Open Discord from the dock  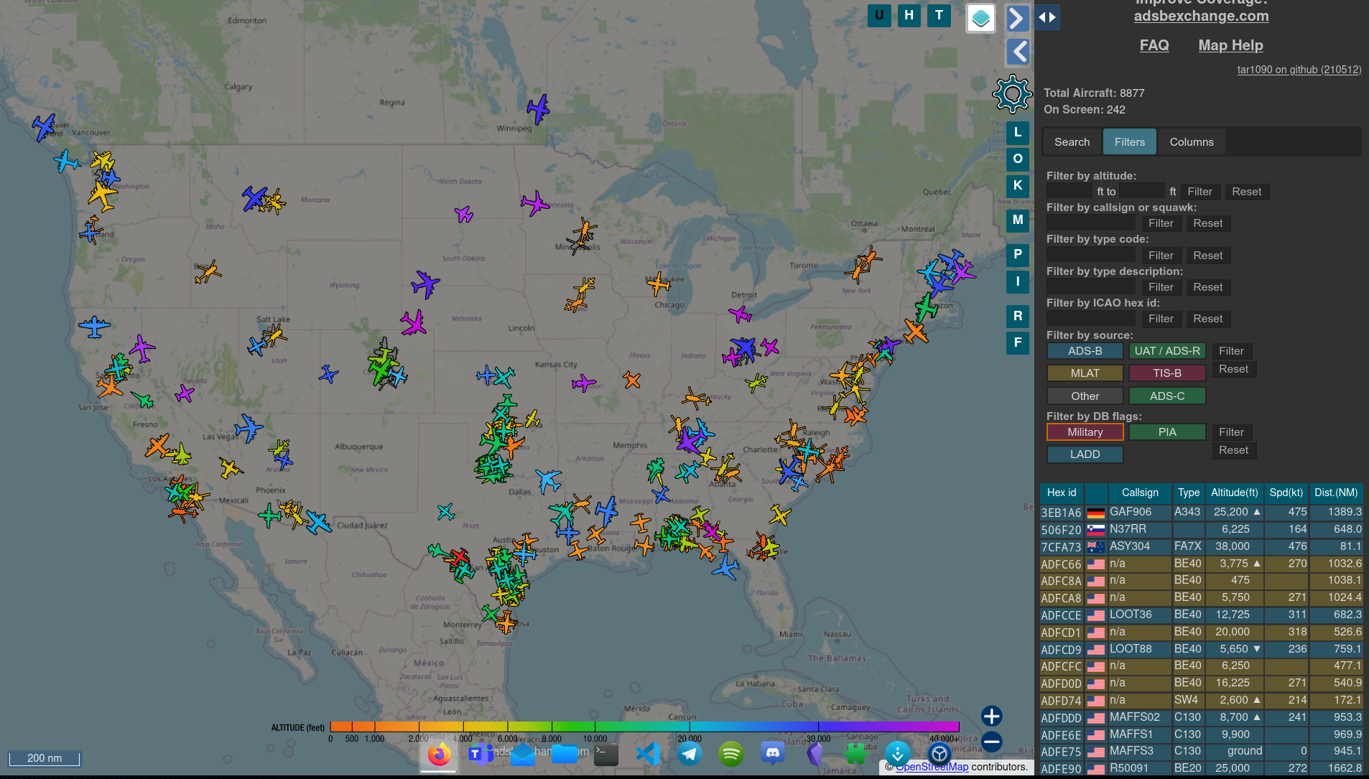[773, 754]
